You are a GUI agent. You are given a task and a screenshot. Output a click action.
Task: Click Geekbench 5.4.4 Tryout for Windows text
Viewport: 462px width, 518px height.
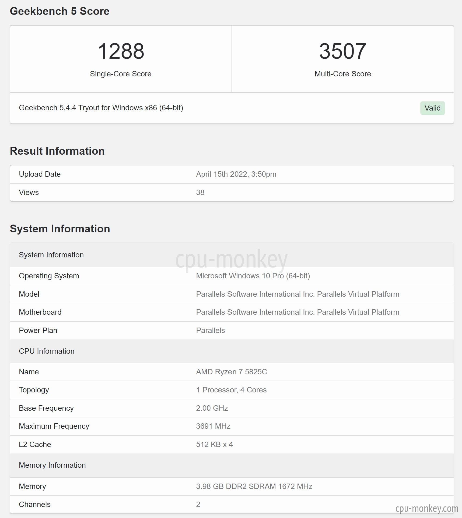101,108
